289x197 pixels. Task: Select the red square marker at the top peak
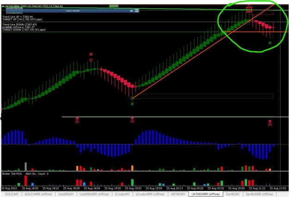point(249,10)
